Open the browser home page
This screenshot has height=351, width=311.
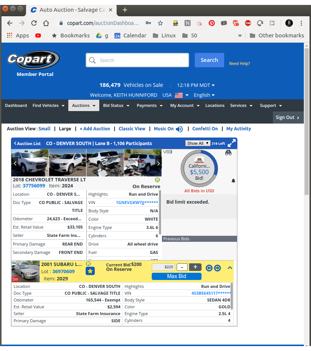click(x=46, y=23)
